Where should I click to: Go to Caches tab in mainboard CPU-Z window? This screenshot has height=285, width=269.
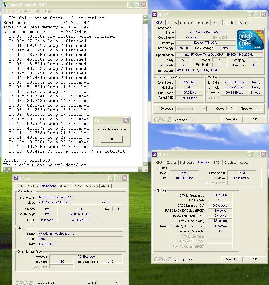pyautogui.click(x=33, y=186)
